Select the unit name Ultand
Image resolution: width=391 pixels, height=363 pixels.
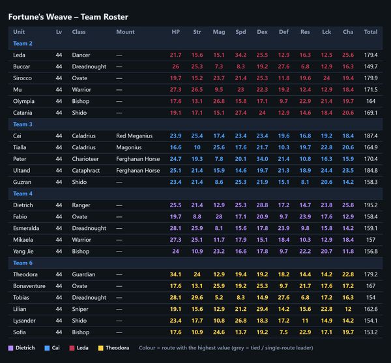pos(22,171)
